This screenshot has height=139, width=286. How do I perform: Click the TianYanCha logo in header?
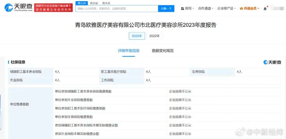tap(18, 8)
